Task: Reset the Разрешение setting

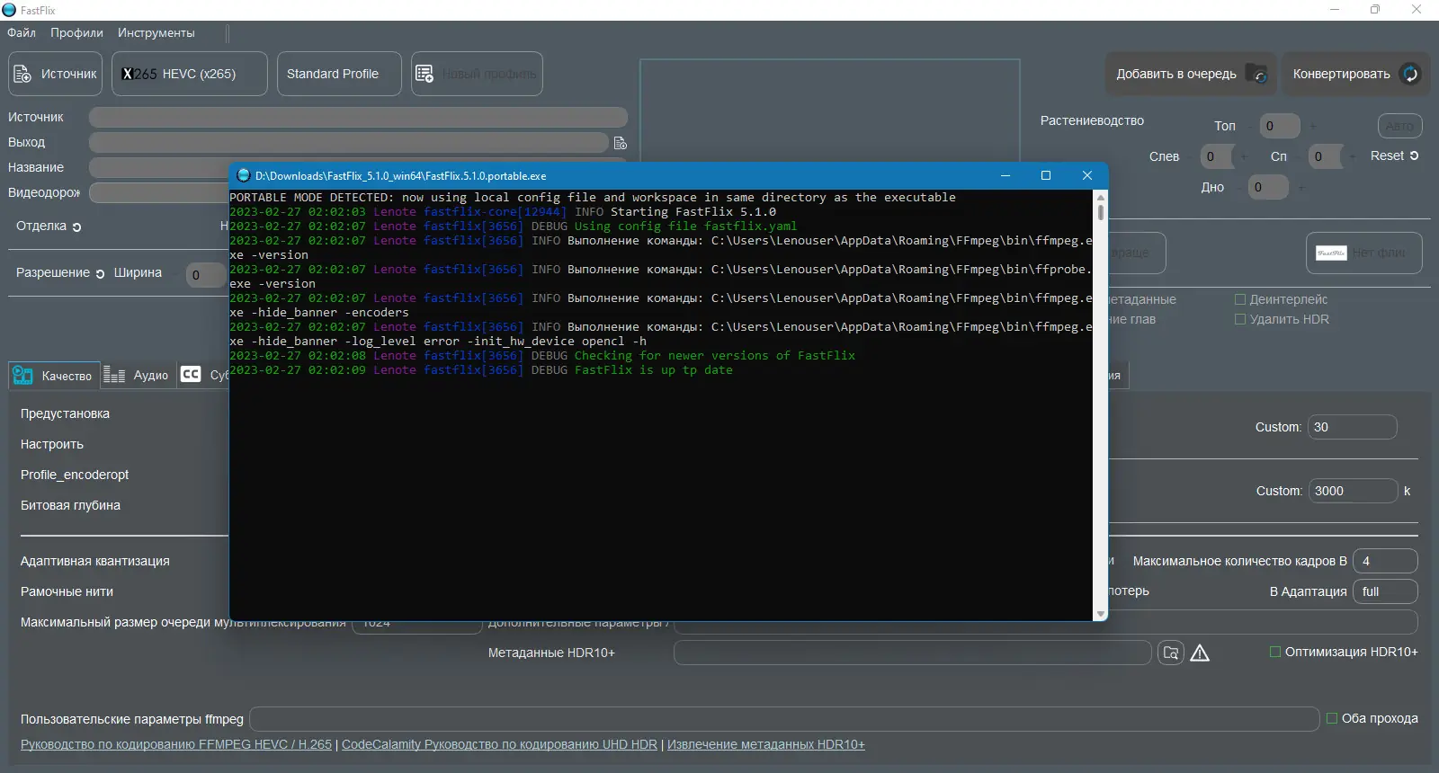Action: click(100, 274)
